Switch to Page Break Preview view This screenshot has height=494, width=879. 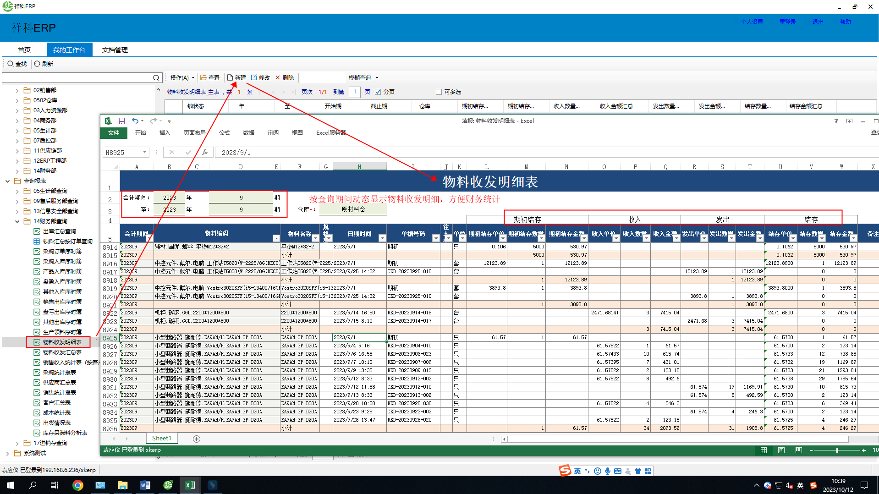pyautogui.click(x=799, y=450)
